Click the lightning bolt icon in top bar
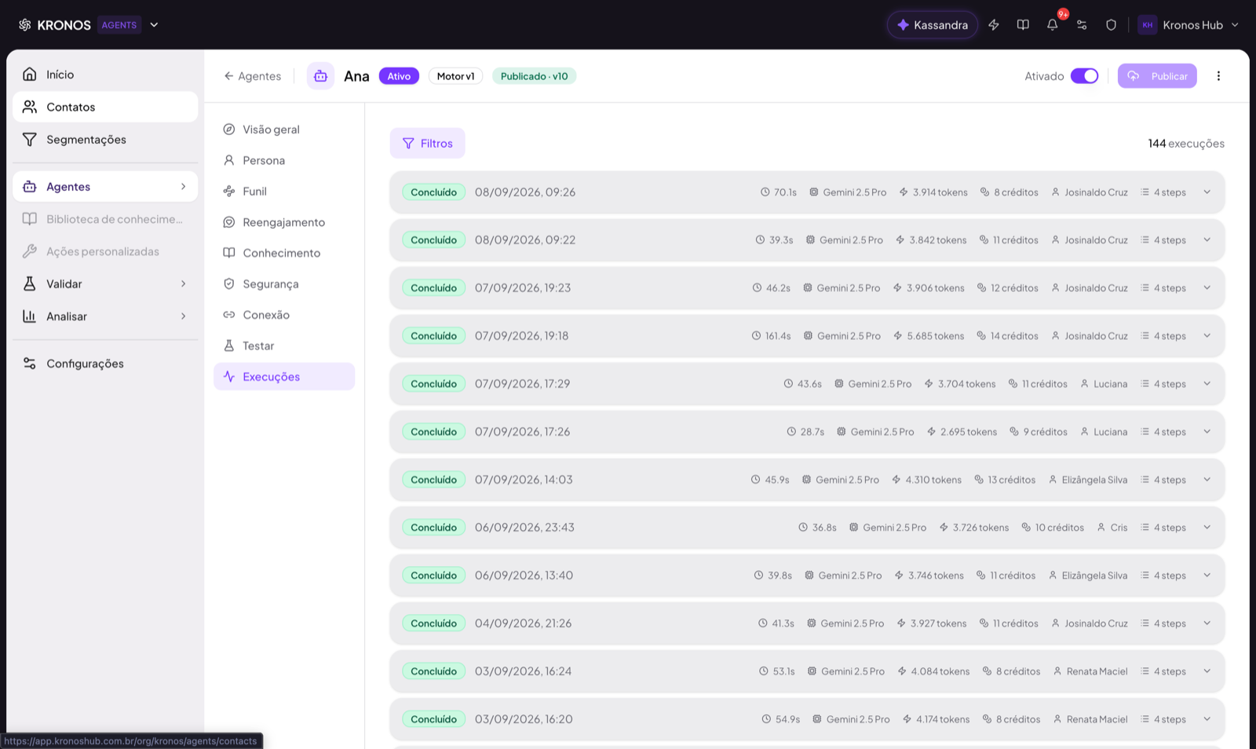Viewport: 1256px width, 749px height. (993, 25)
